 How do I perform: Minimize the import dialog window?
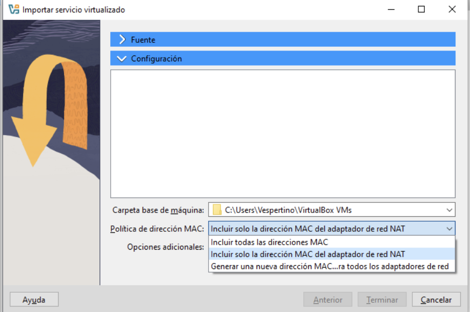pyautogui.click(x=391, y=9)
